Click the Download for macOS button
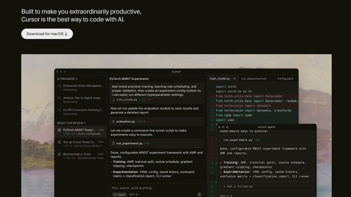 [x=47, y=34]
